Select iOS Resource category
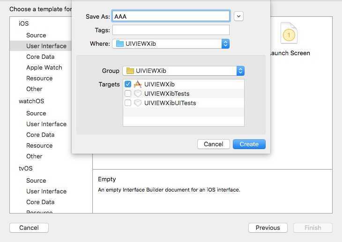The image size is (342, 242). tap(39, 78)
